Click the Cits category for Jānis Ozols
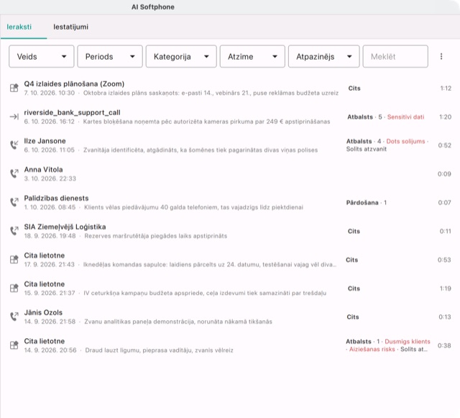Screen dimensions: 460x418 [353, 317]
